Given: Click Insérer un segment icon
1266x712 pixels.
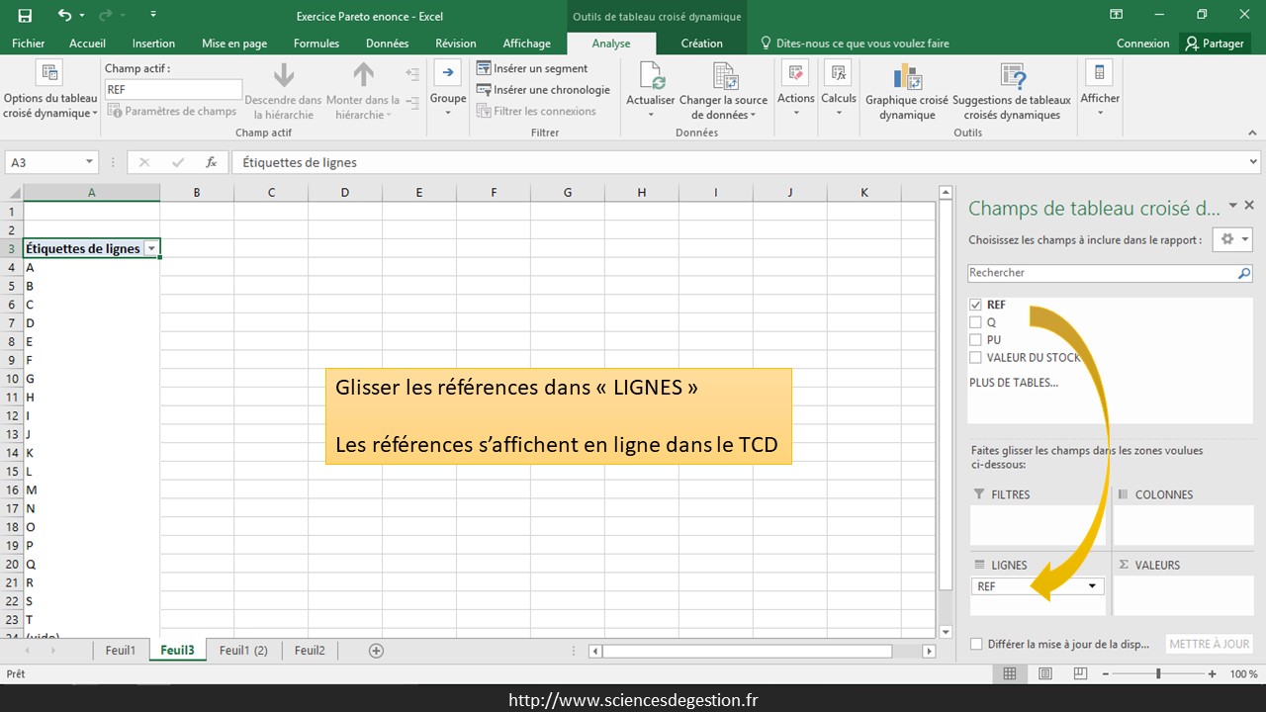Looking at the screenshot, I should click(484, 68).
